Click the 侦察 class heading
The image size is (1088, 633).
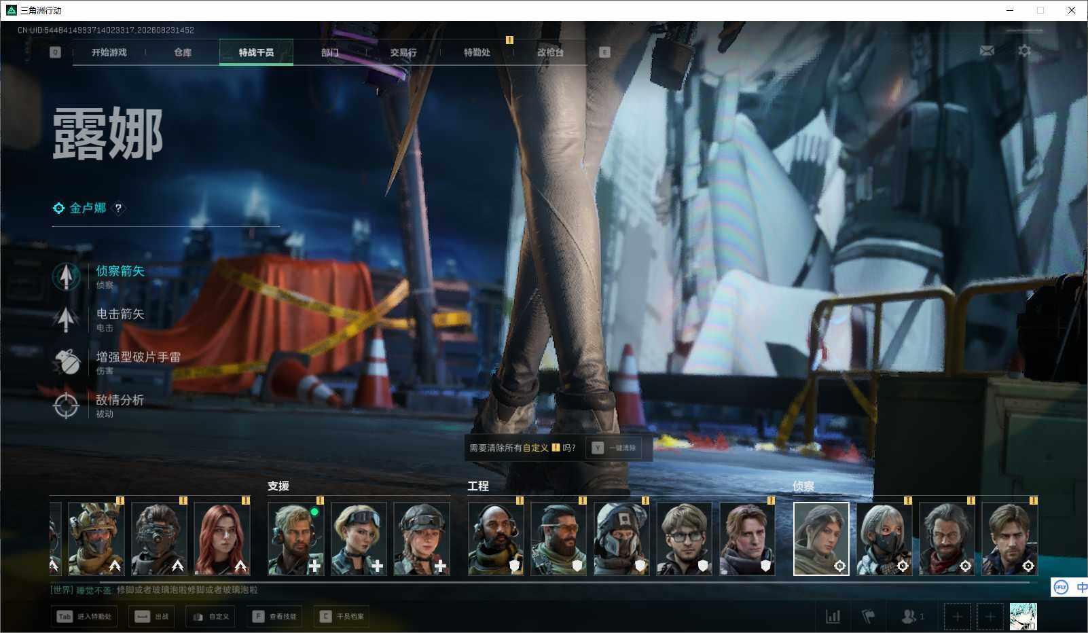803,486
